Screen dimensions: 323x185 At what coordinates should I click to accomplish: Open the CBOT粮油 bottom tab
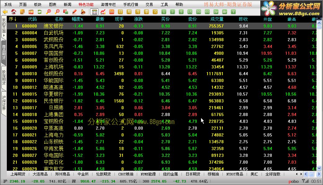tap(126, 174)
